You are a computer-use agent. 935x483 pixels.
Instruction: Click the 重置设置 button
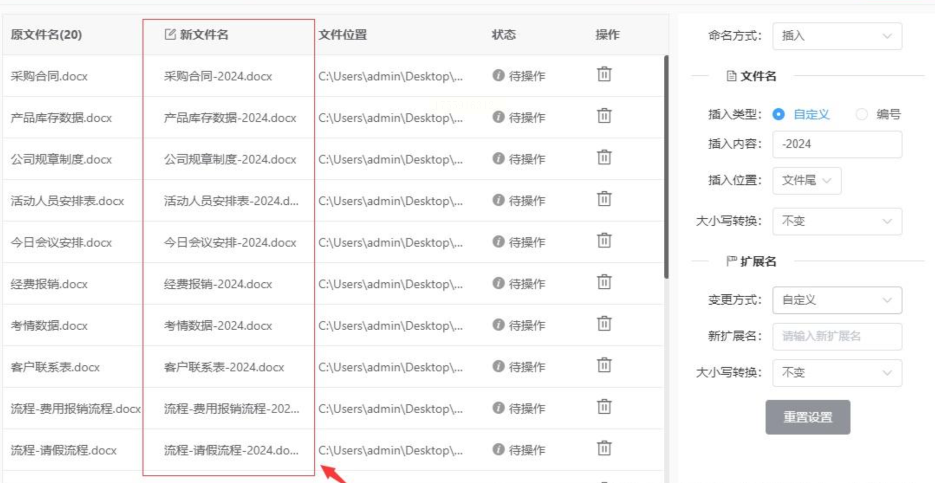(x=808, y=417)
